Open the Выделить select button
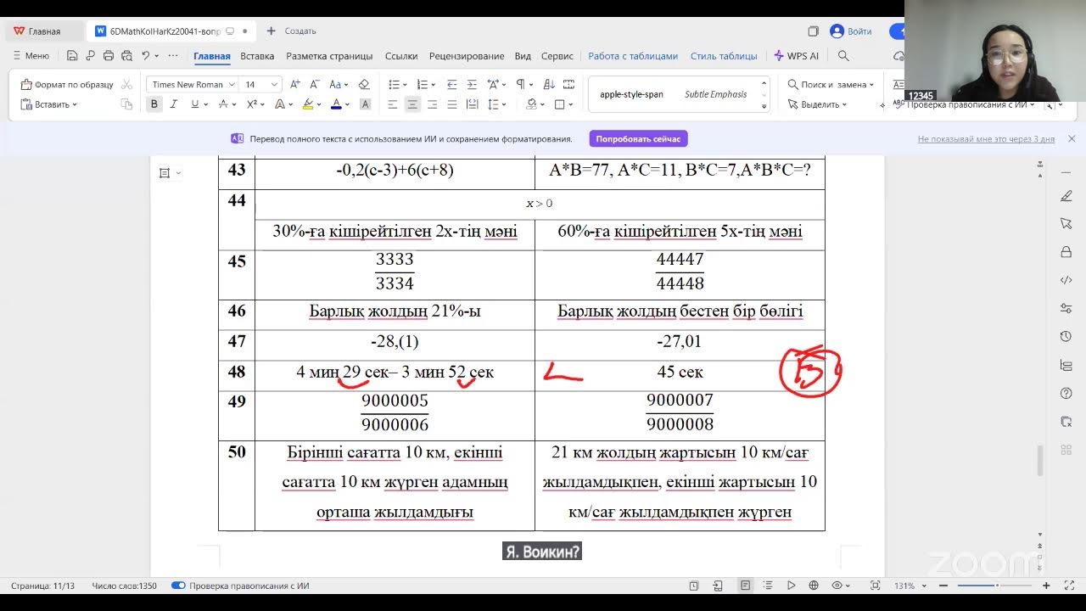This screenshot has width=1086, height=611. coord(818,104)
